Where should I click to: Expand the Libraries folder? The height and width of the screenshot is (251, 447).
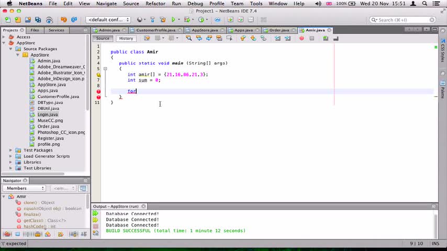point(10,162)
